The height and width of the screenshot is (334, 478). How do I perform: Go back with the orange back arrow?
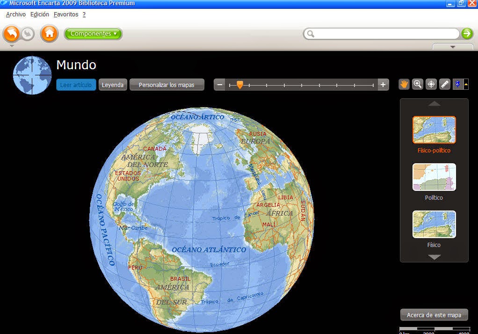11,34
